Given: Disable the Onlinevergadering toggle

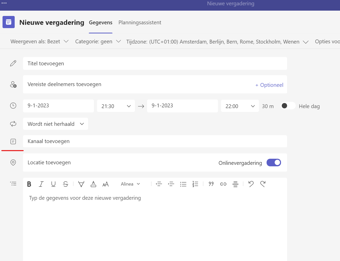Looking at the screenshot, I should [x=274, y=163].
